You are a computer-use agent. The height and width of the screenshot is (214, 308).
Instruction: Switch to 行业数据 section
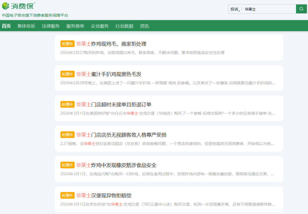tap(124, 26)
